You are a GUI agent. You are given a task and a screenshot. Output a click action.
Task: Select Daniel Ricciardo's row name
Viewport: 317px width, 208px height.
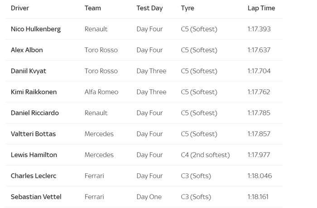[x=35, y=113]
